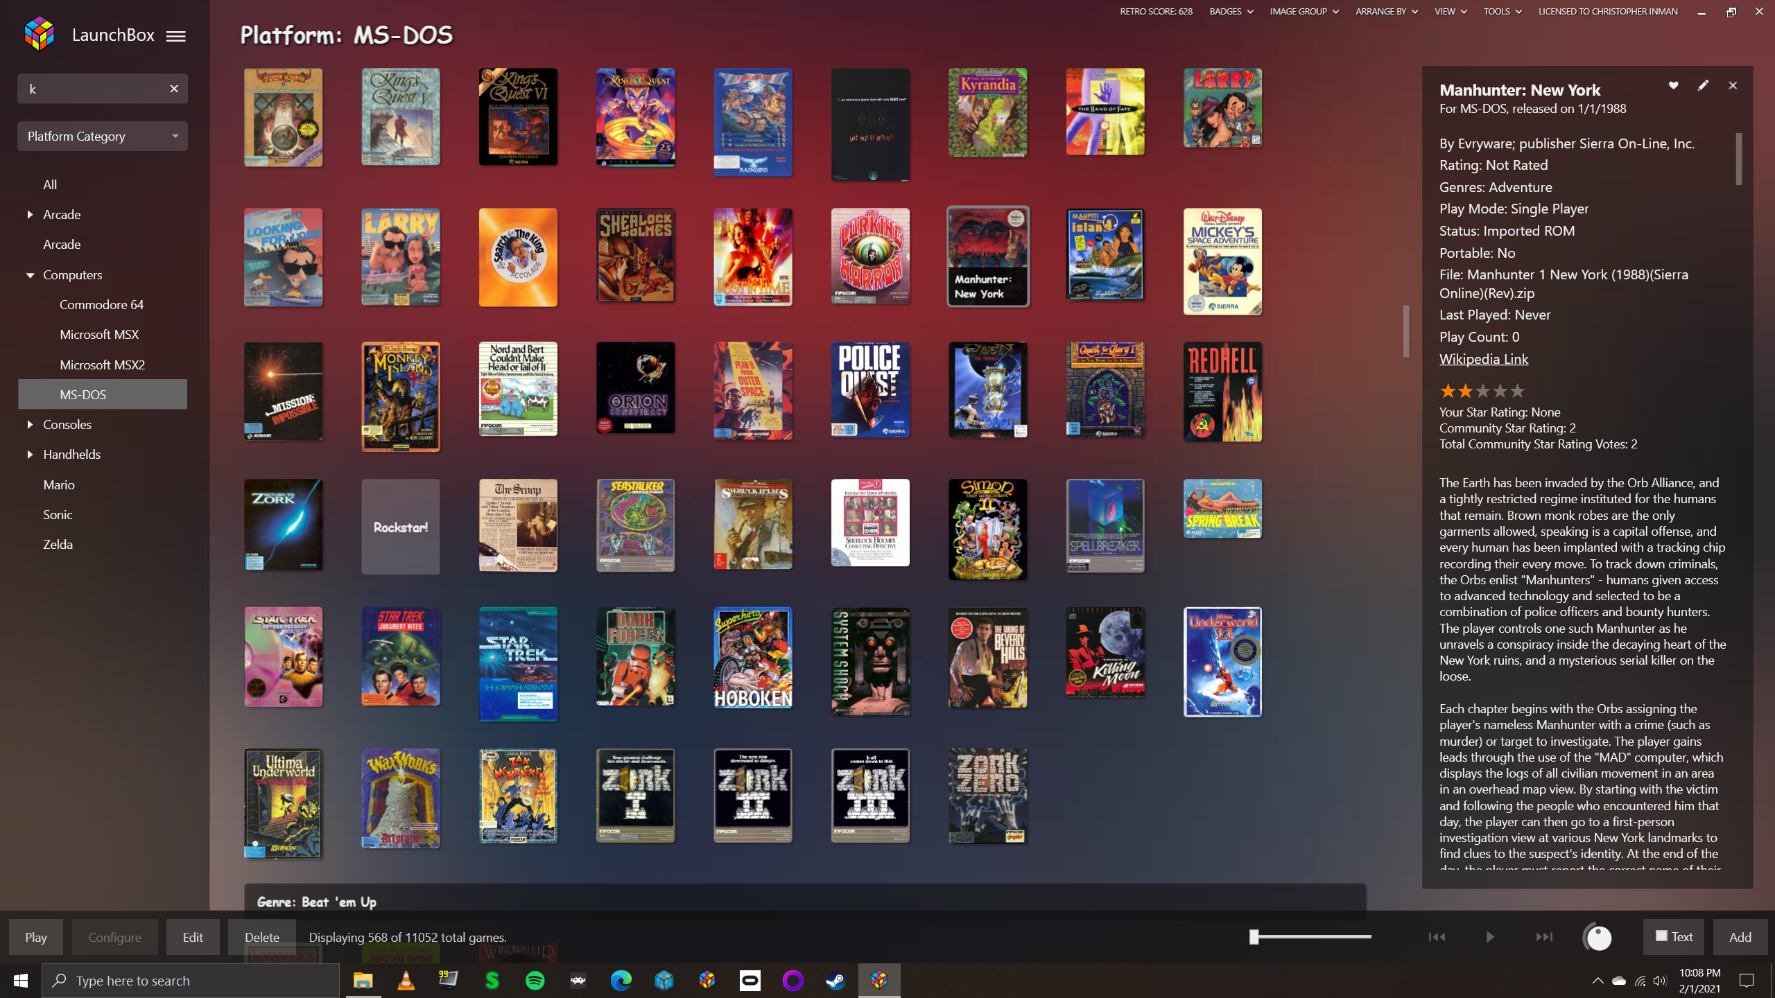Skip to next music track
This screenshot has width=1775, height=998.
(x=1544, y=937)
